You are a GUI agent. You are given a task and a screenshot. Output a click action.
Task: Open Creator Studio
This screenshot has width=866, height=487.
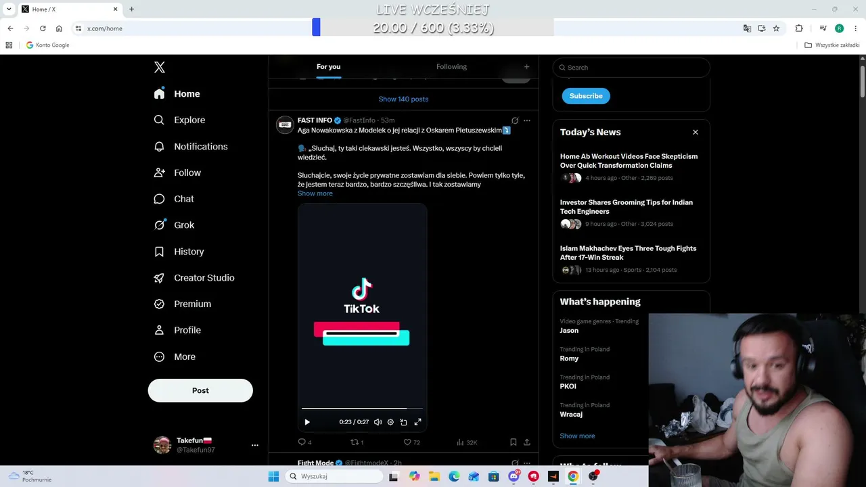pyautogui.click(x=195, y=278)
